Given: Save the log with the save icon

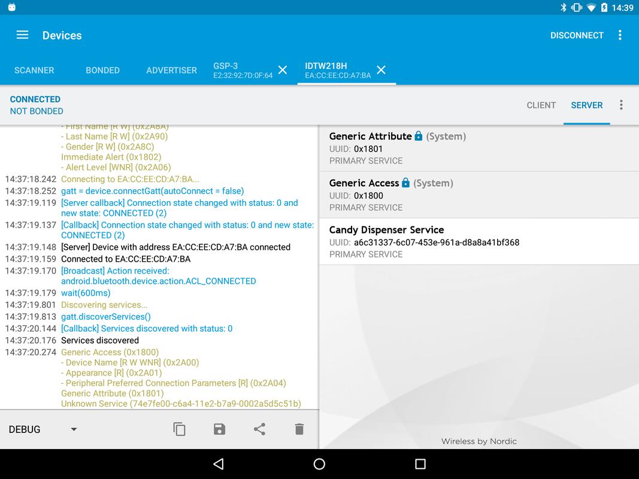Looking at the screenshot, I should [x=219, y=429].
